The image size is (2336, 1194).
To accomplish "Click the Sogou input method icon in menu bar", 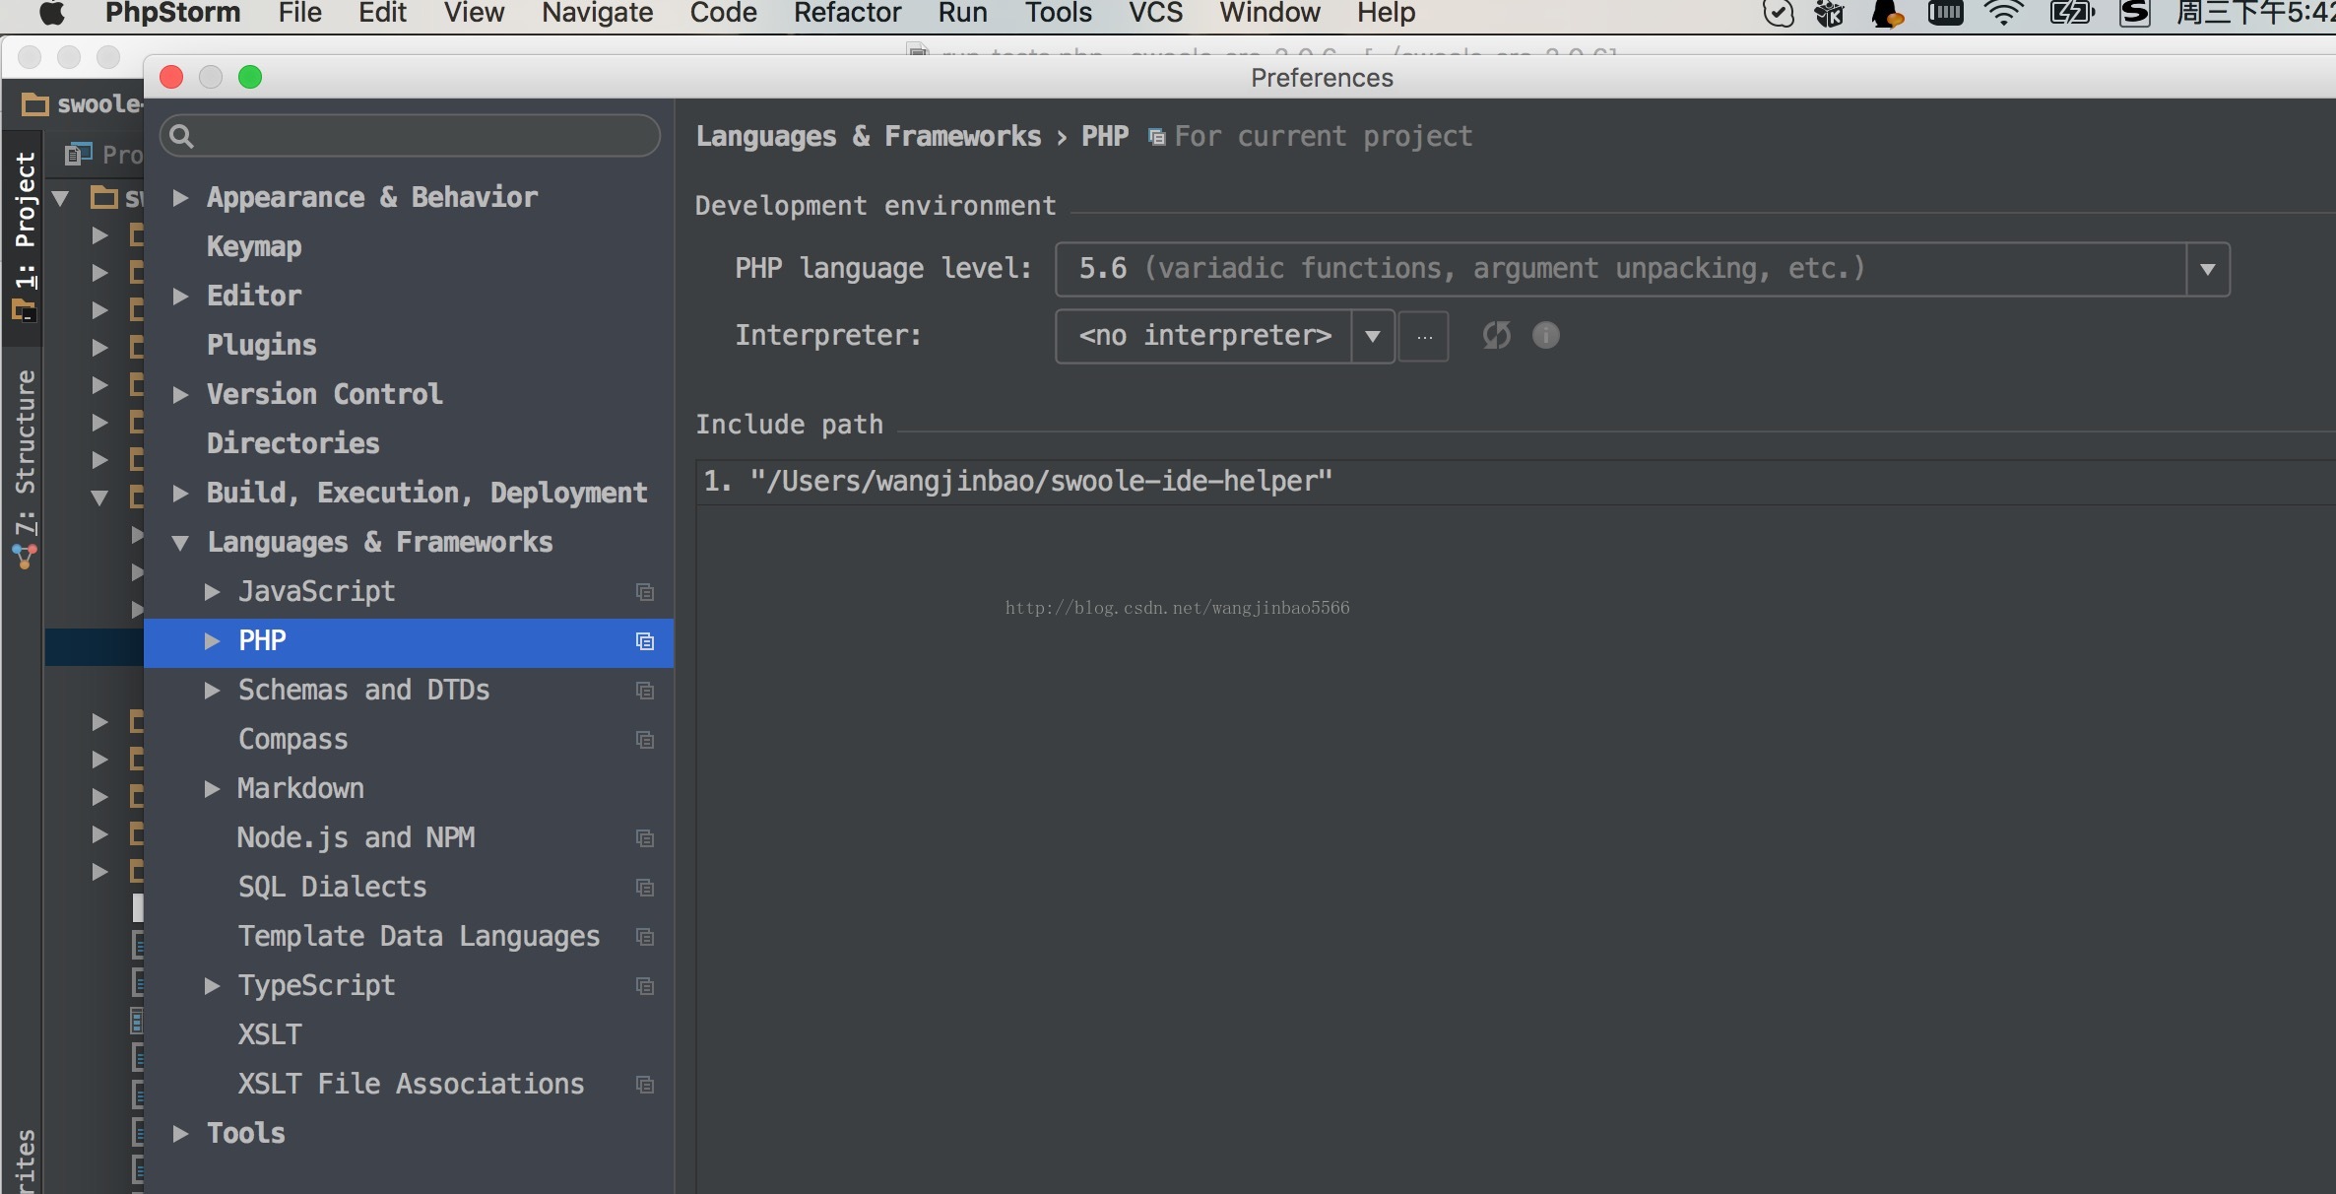I will coord(2134,14).
